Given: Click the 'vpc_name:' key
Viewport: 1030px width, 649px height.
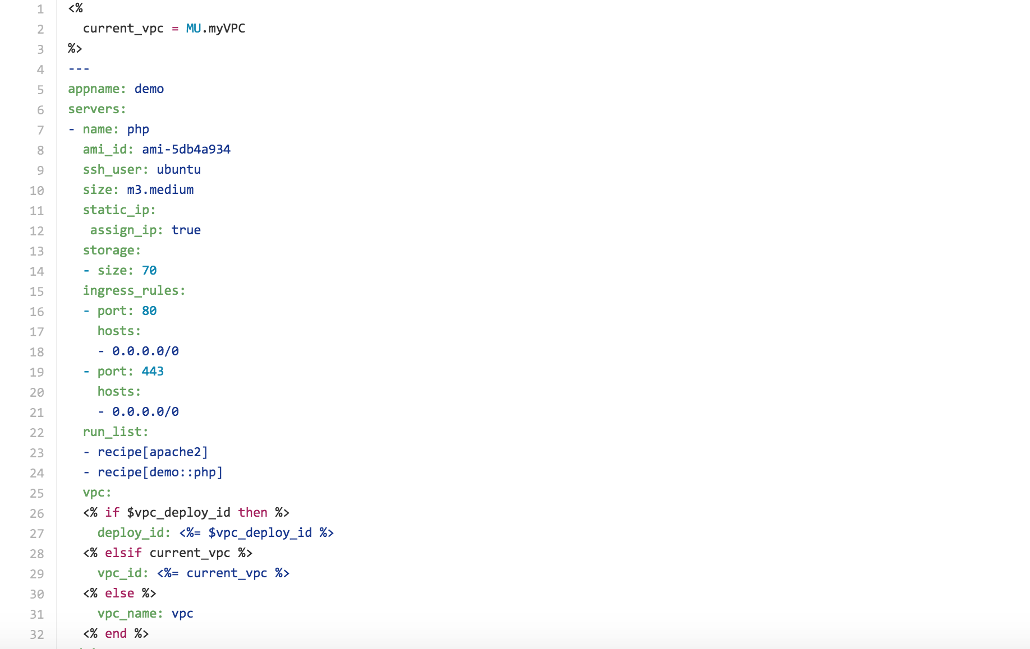Looking at the screenshot, I should 131,614.
